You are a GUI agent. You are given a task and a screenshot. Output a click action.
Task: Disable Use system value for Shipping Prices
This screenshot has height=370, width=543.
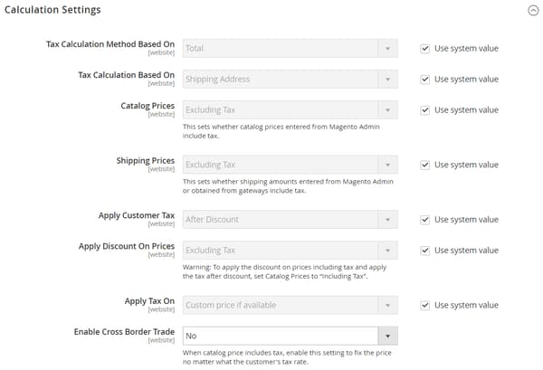pyautogui.click(x=425, y=165)
